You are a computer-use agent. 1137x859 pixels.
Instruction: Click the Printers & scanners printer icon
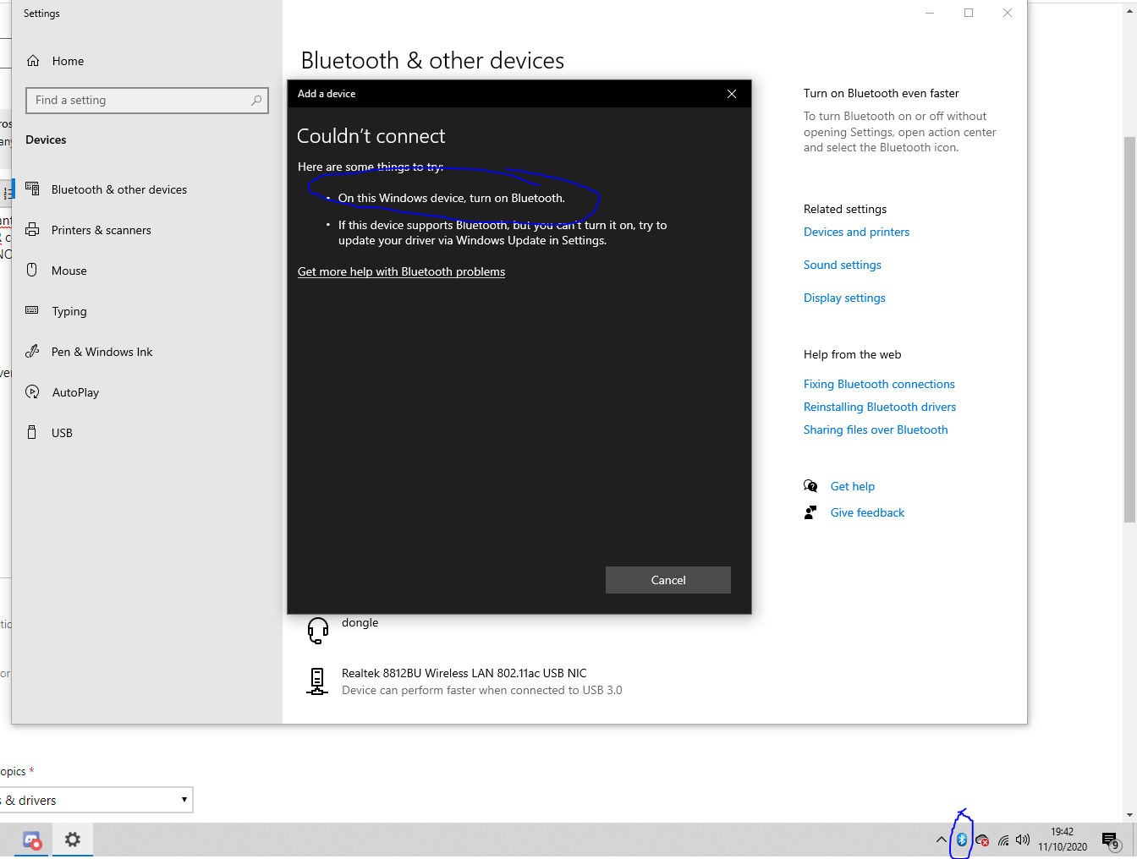click(x=32, y=229)
